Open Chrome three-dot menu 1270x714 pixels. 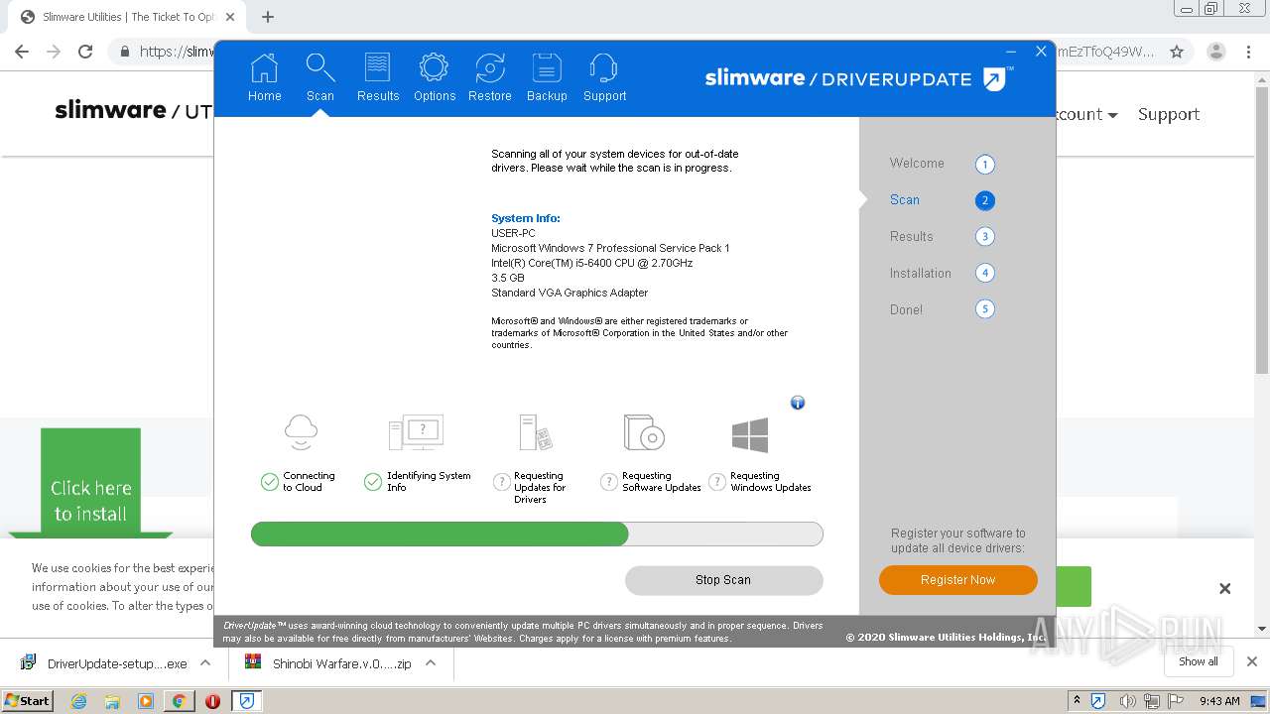click(1249, 52)
